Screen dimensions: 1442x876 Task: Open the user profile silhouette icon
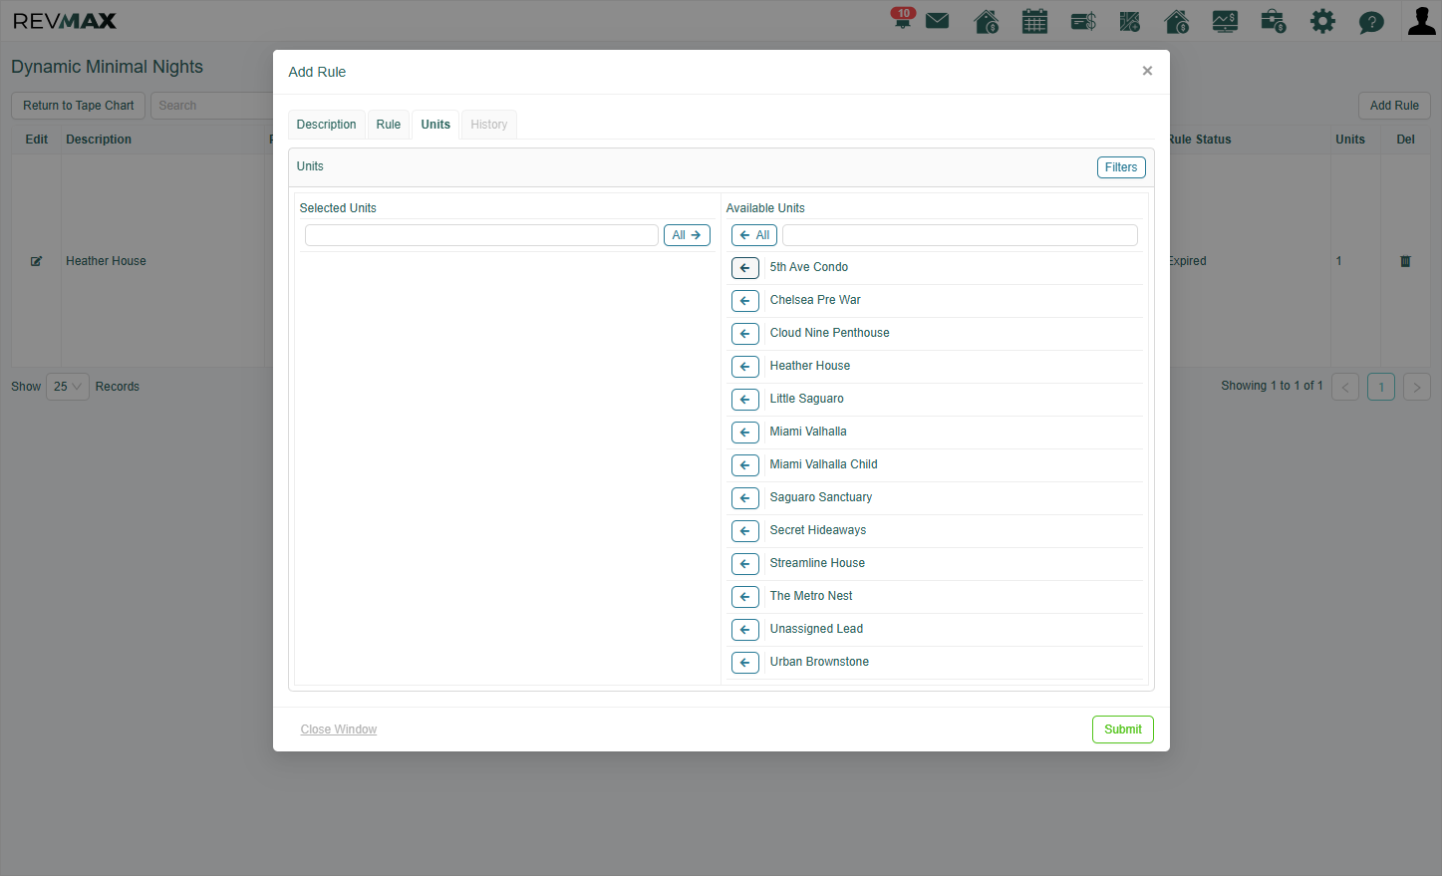click(x=1421, y=20)
